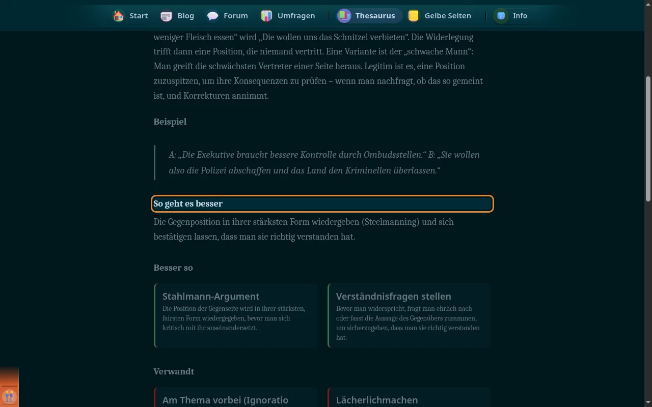652x407 pixels.
Task: Click the Thesaurus books icon
Action: [x=344, y=16]
